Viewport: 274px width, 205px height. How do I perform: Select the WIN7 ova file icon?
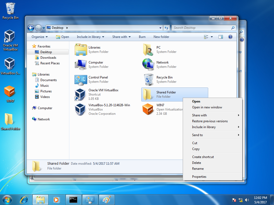[x=148, y=109]
